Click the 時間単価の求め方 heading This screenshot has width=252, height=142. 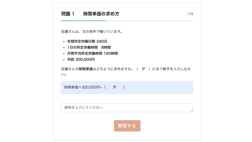click(x=101, y=14)
